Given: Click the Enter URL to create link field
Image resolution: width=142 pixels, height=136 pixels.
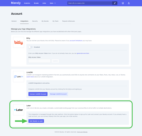Looking at the screenshot, I should click(x=90, y=3).
